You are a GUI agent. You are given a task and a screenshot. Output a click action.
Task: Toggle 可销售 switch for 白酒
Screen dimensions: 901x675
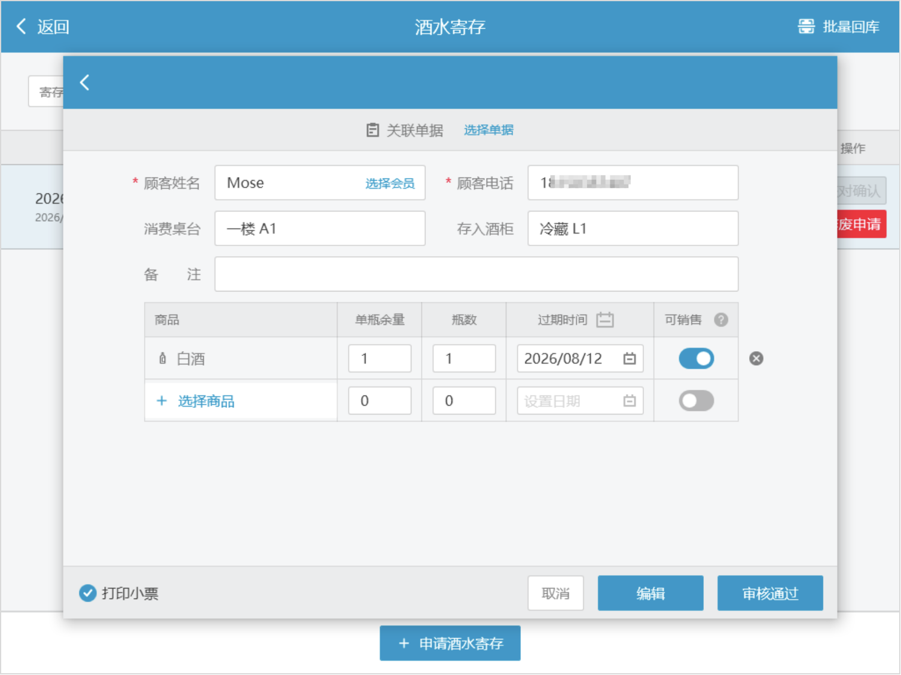click(x=696, y=358)
